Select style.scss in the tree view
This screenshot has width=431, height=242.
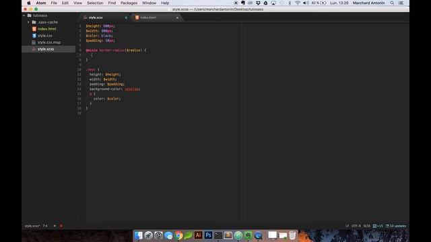click(x=46, y=49)
